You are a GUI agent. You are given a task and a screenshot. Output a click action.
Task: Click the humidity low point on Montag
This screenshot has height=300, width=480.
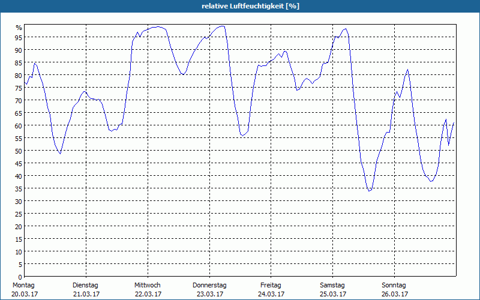tap(61, 154)
